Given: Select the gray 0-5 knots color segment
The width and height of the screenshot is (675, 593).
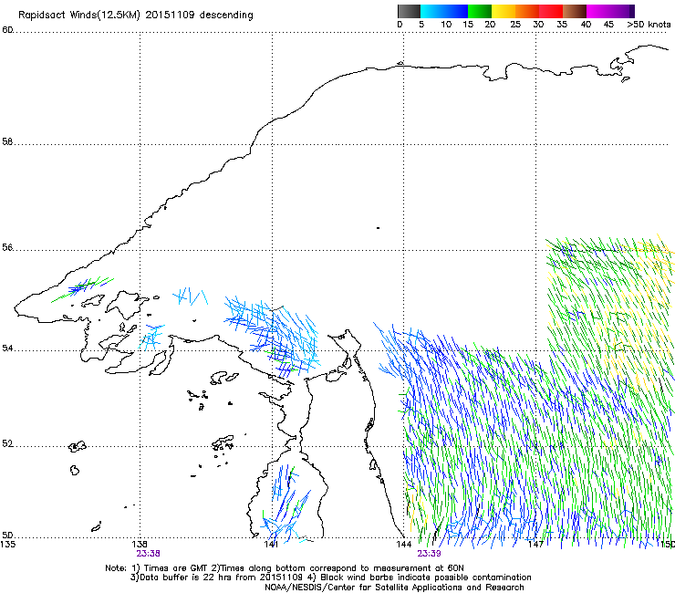Looking at the screenshot, I should pos(409,11).
